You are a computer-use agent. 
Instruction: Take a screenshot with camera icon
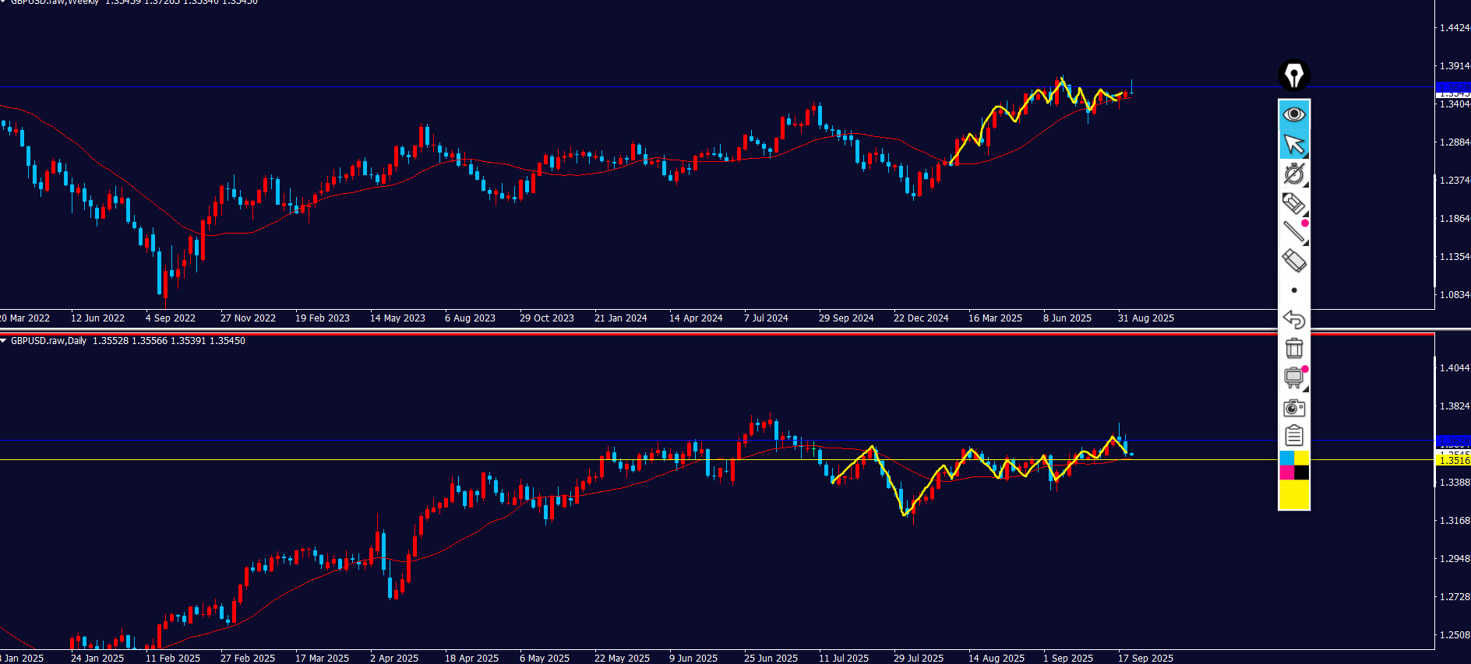coord(1293,408)
